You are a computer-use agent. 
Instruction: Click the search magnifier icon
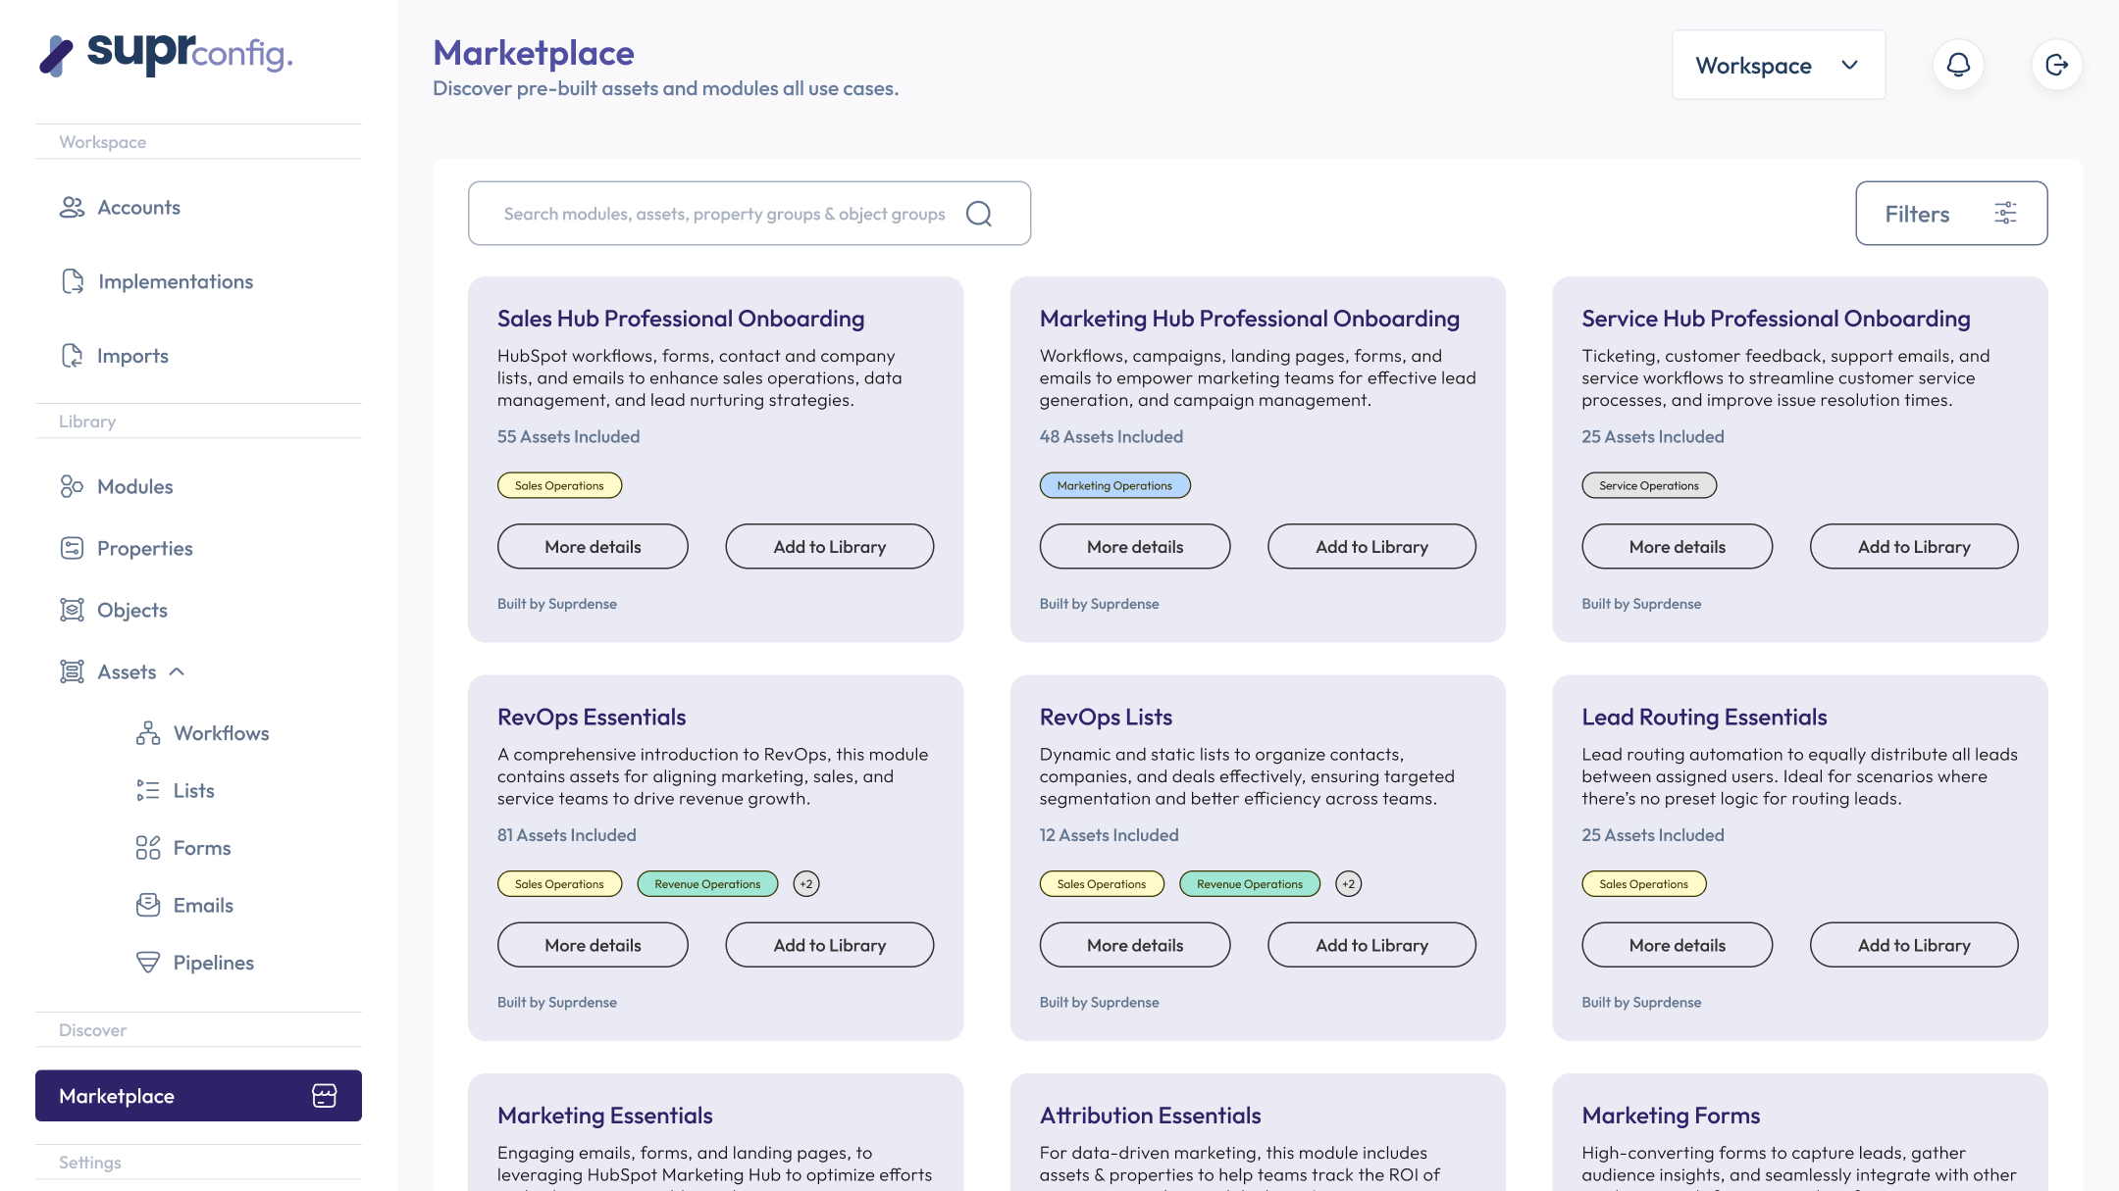coord(978,214)
